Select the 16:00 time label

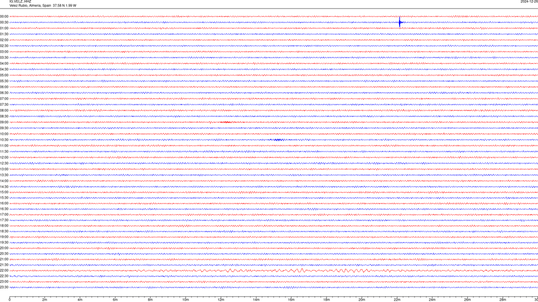4,204
